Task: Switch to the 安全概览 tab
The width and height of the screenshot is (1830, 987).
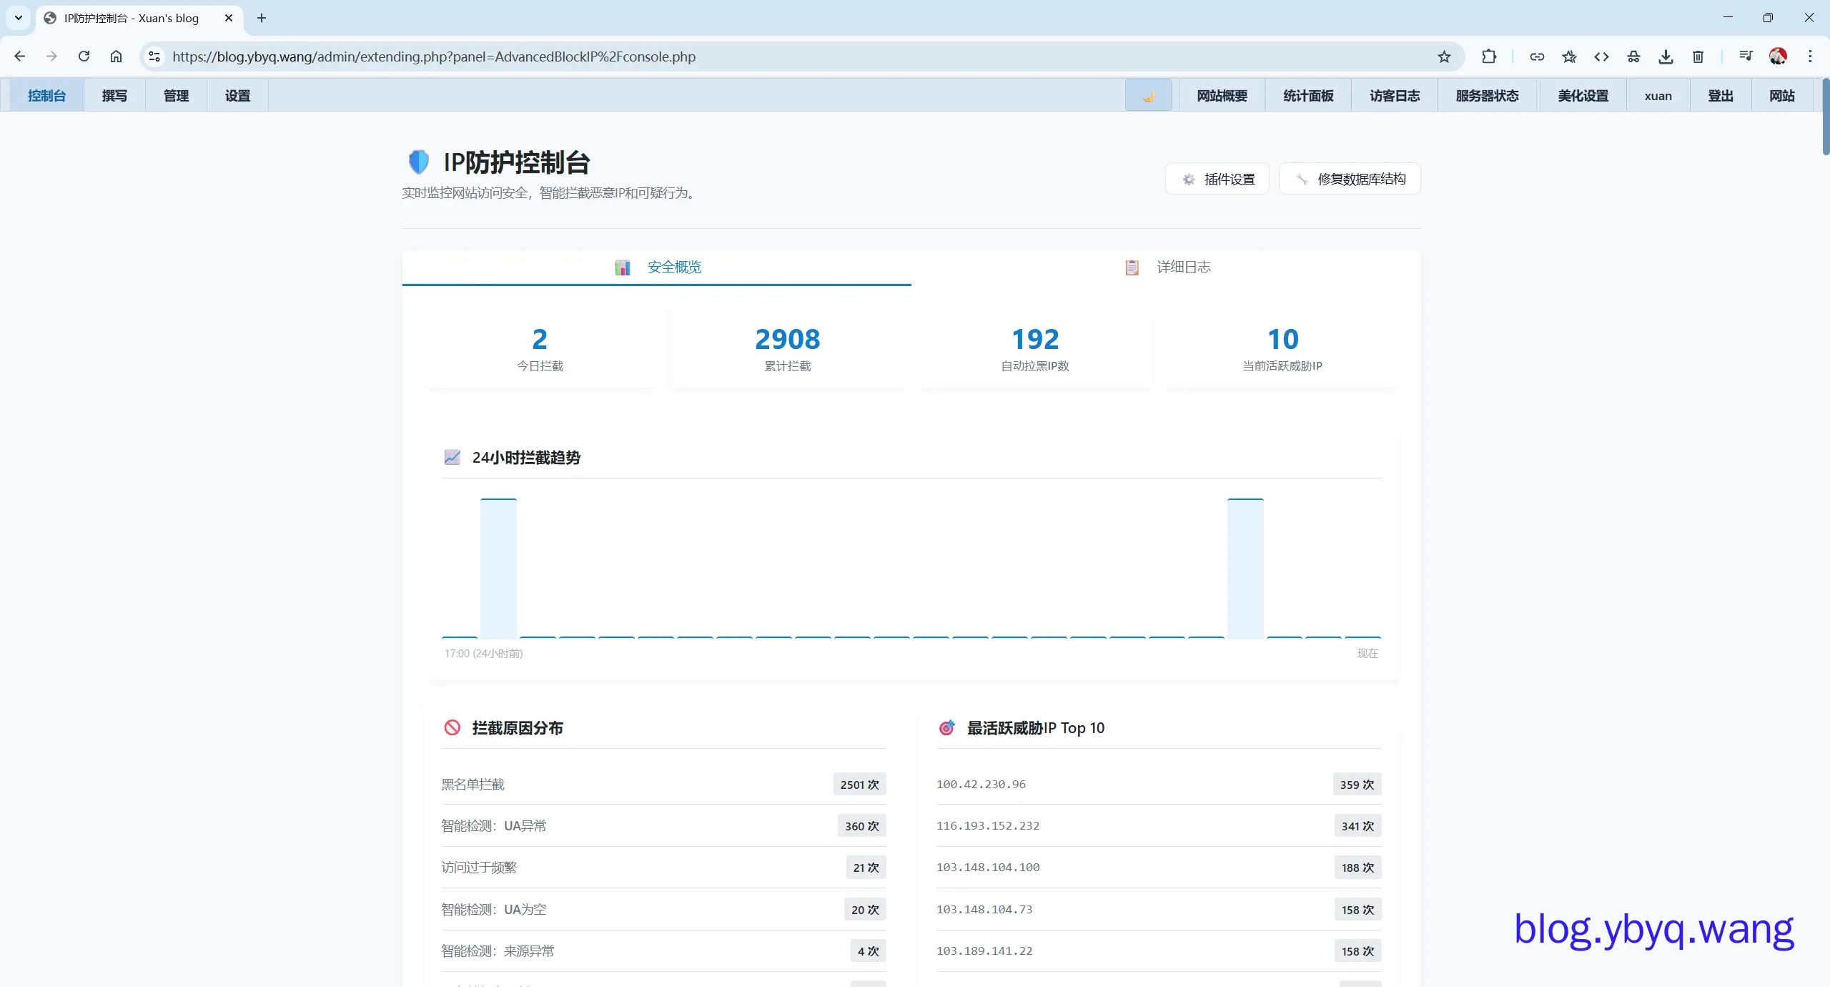Action: (x=656, y=267)
